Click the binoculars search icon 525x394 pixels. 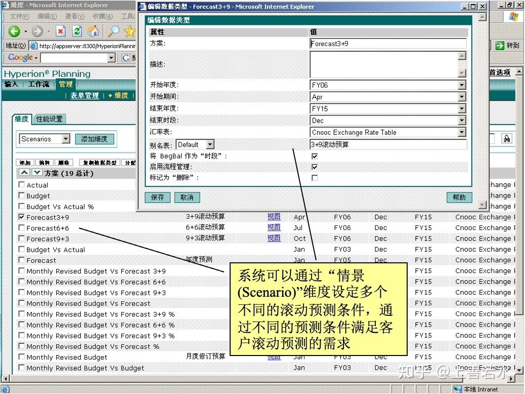507,138
